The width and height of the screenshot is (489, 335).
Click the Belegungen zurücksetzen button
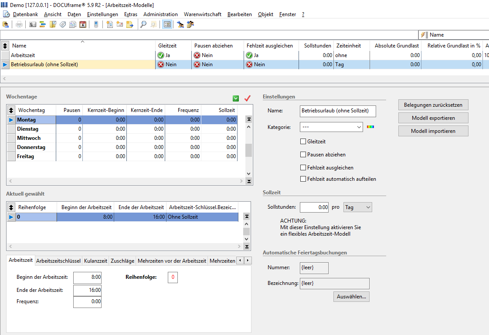pyautogui.click(x=433, y=105)
